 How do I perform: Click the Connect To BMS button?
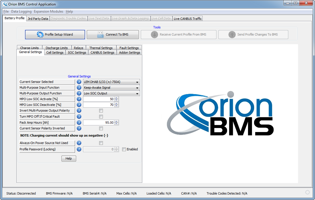click(x=113, y=34)
